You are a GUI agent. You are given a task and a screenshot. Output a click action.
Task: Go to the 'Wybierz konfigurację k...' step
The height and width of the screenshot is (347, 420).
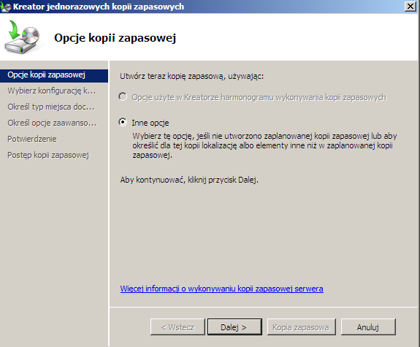click(51, 91)
